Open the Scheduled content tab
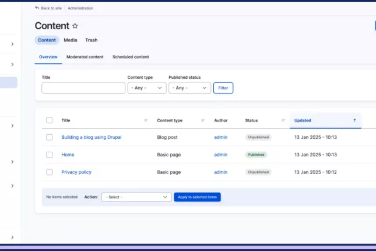Image resolution: width=376 pixels, height=251 pixels. (131, 57)
